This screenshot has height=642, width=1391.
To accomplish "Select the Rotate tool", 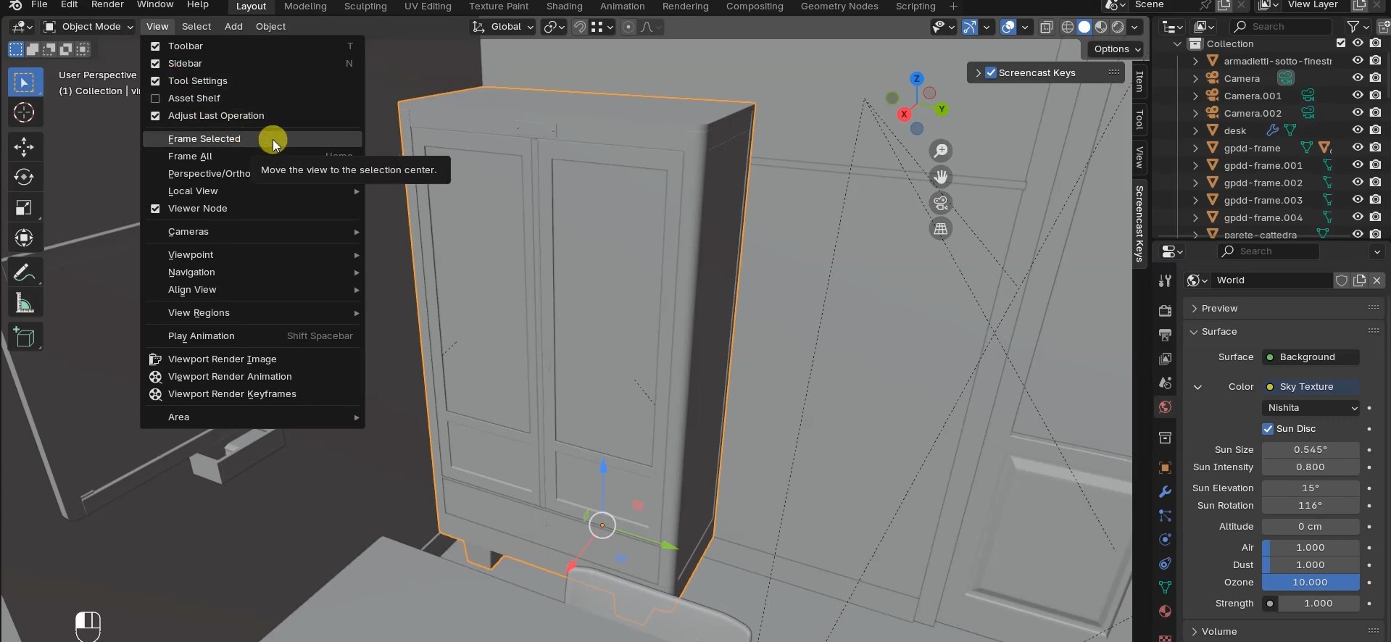I will point(24,178).
